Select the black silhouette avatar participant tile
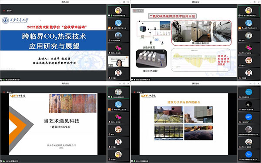The width and height of the screenshot is (261, 163). pos(249,106)
